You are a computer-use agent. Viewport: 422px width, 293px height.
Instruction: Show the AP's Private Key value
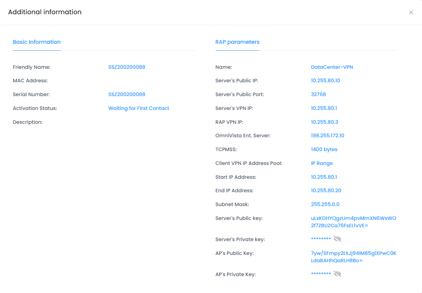(337, 274)
